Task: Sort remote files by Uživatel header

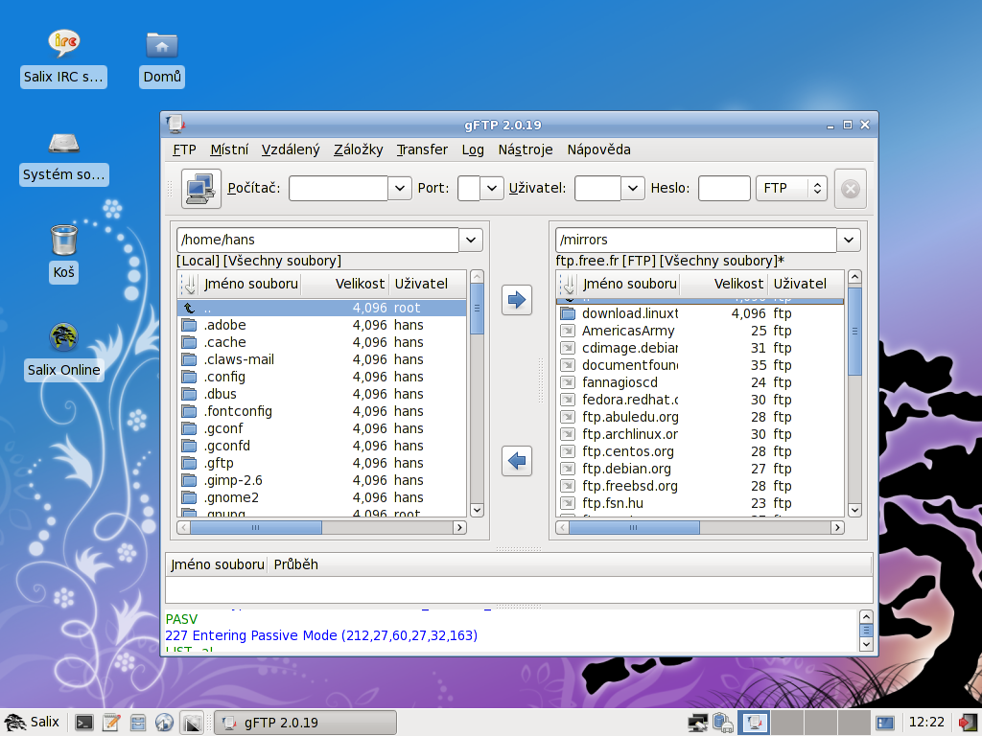Action: coord(807,284)
